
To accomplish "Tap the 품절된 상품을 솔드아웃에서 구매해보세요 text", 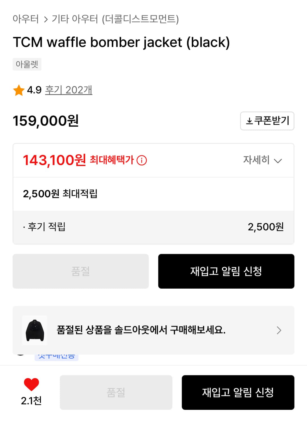I will click(141, 330).
